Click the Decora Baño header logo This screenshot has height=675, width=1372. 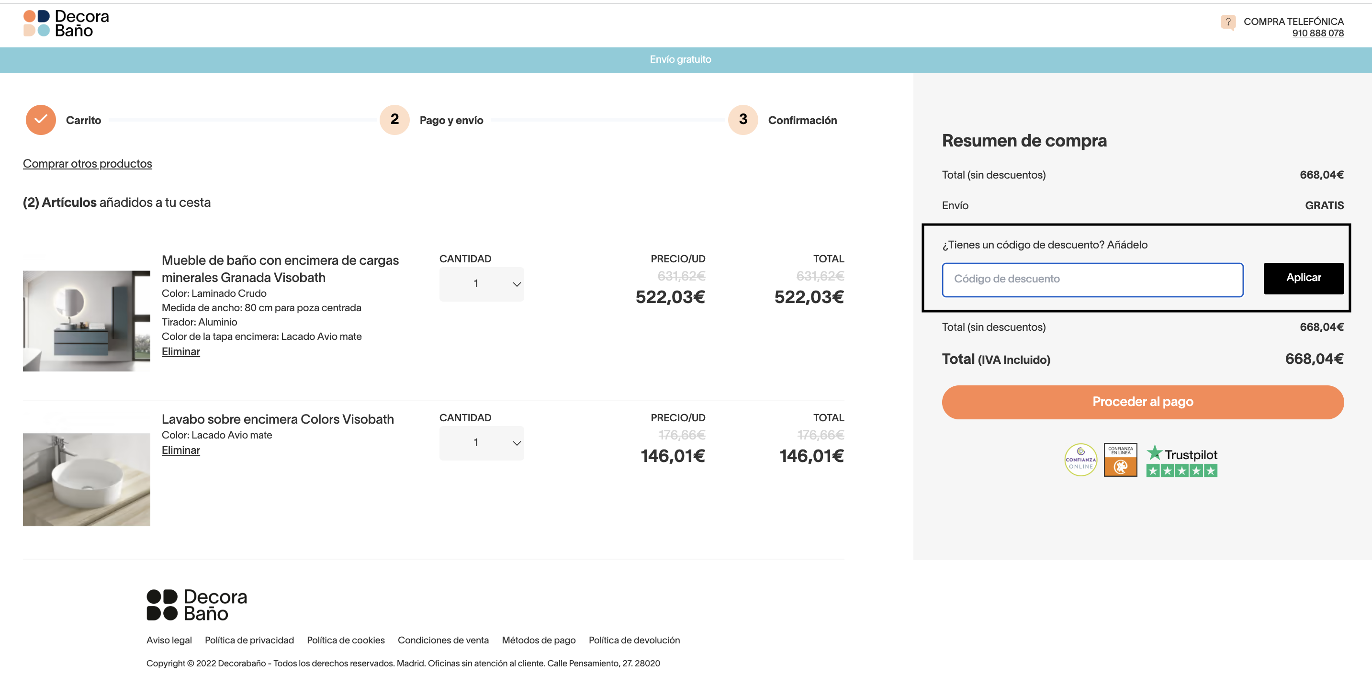click(66, 23)
